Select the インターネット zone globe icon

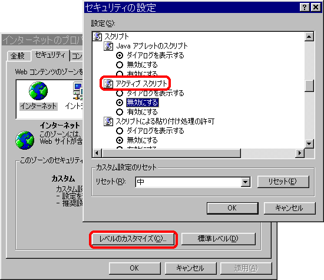coord(38,91)
